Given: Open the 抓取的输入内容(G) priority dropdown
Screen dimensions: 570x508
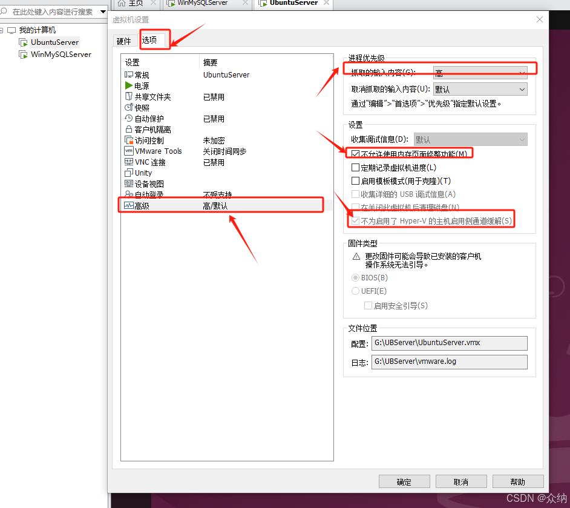Looking at the screenshot, I should click(x=480, y=73).
